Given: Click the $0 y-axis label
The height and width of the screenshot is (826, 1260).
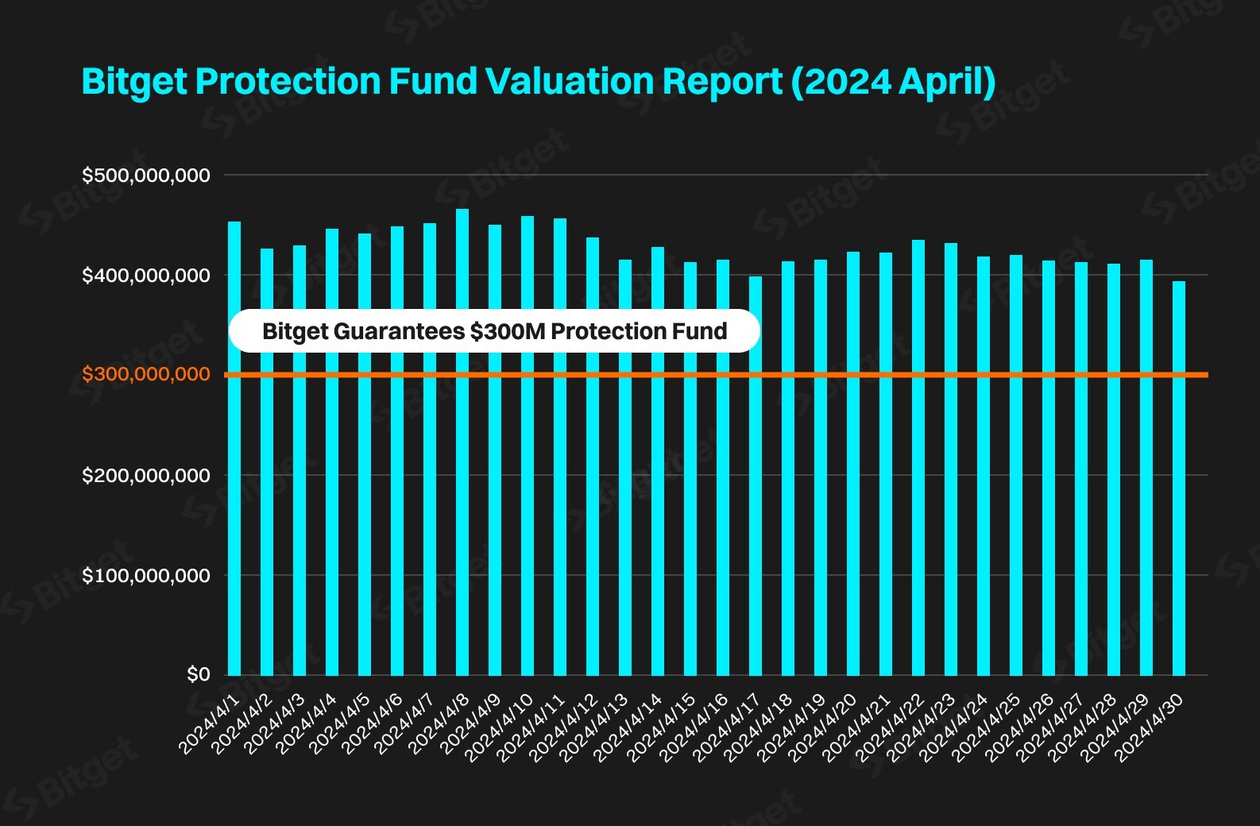Looking at the screenshot, I should click(x=199, y=674).
